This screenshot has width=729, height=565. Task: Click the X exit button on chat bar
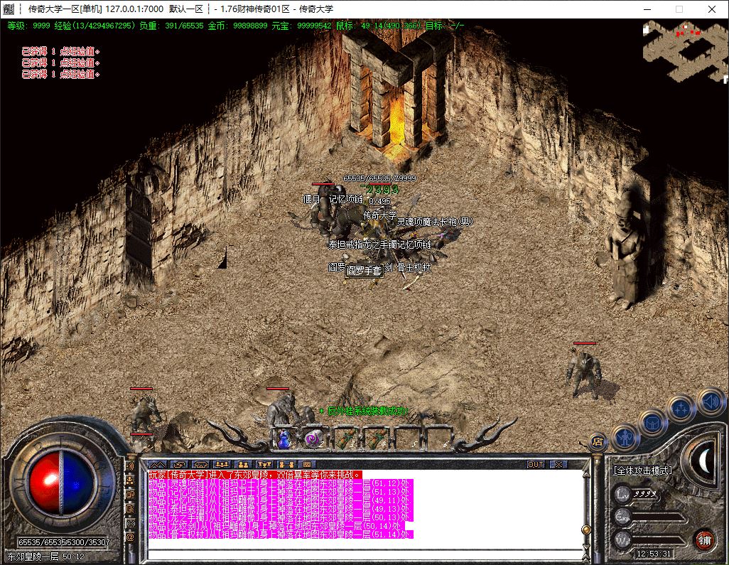point(558,464)
